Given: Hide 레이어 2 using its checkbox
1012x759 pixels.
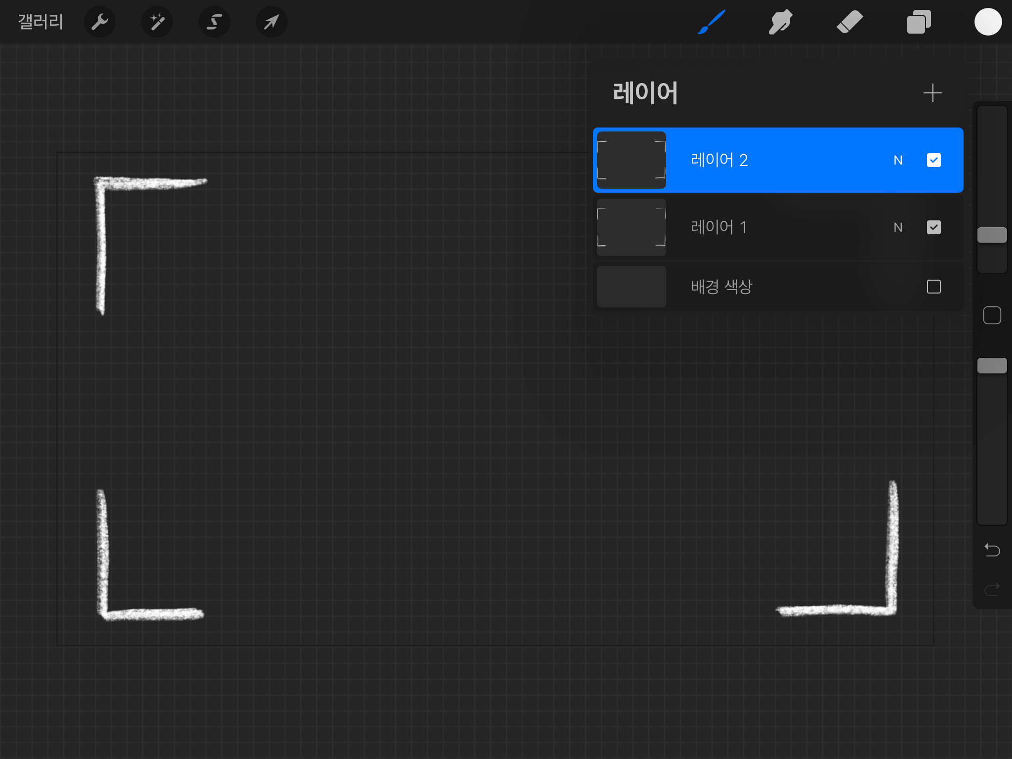Looking at the screenshot, I should point(933,160).
